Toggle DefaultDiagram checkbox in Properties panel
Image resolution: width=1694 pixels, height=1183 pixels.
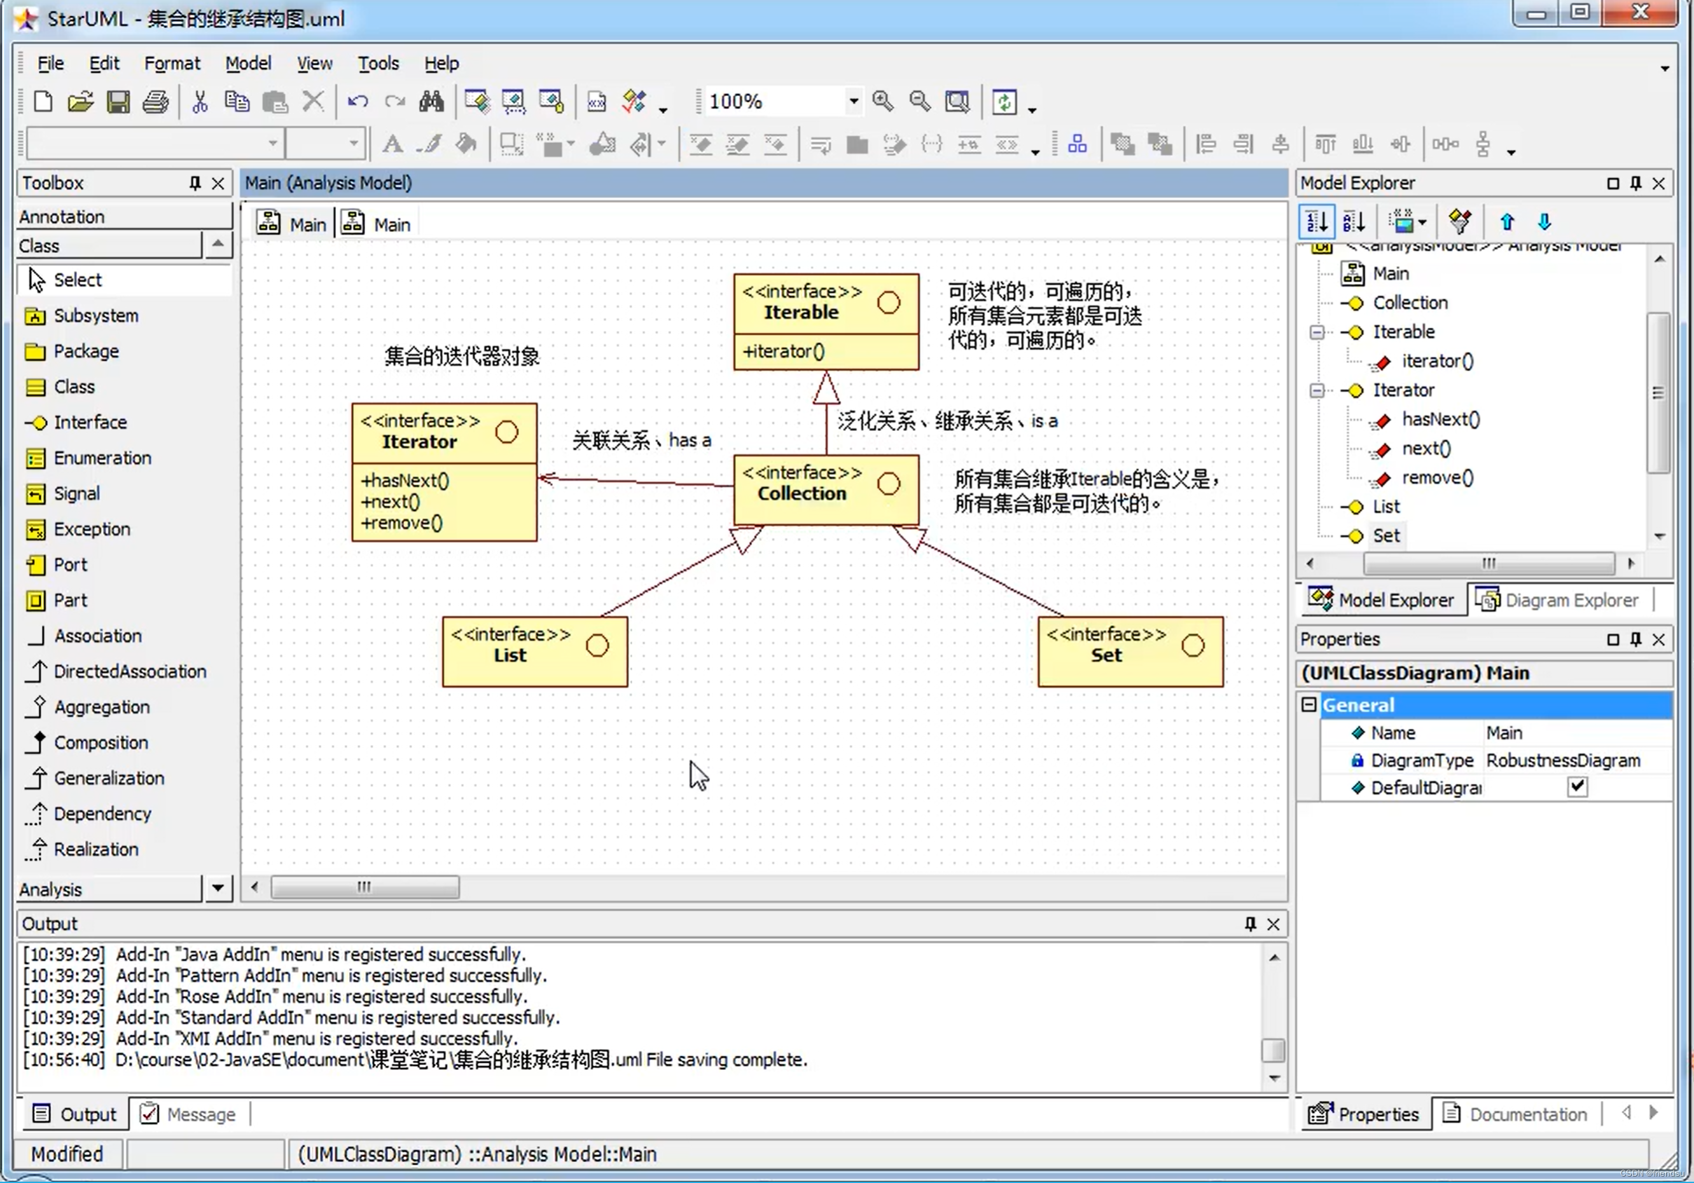(x=1577, y=787)
